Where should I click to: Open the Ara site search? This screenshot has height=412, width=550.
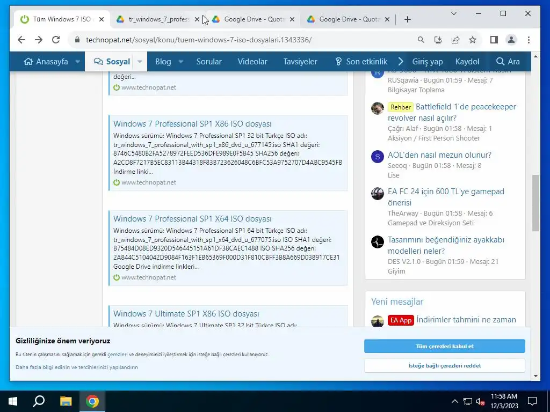(508, 62)
